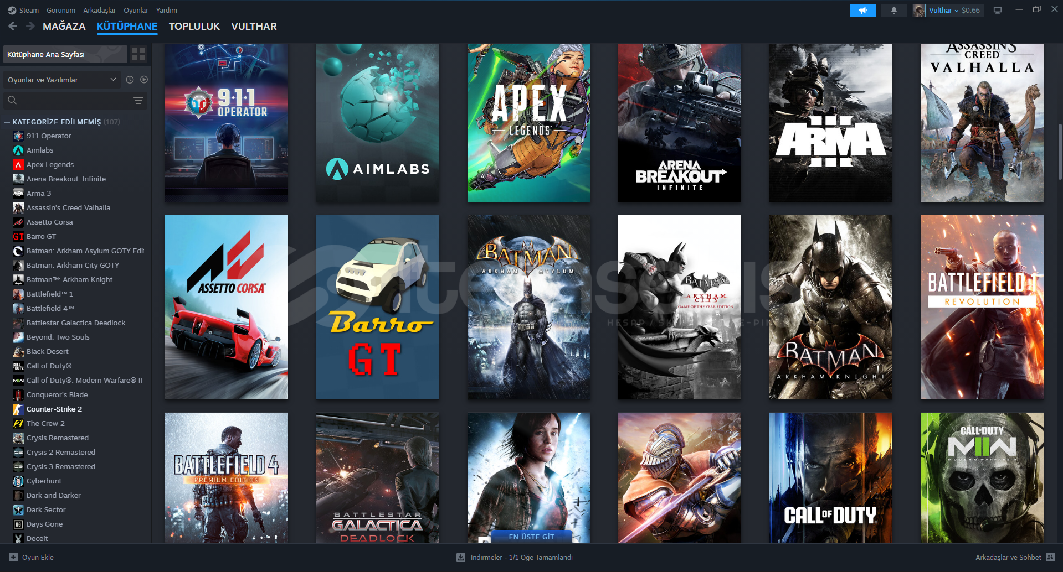Screen dimensions: 1063x572
Task: Click the Dark Sector list icon
Action: click(18, 510)
